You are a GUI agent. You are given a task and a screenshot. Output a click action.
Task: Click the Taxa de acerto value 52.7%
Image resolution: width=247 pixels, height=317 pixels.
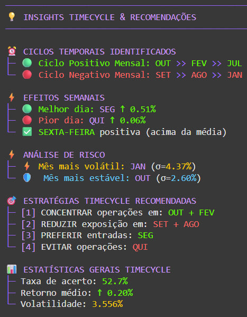(x=115, y=282)
